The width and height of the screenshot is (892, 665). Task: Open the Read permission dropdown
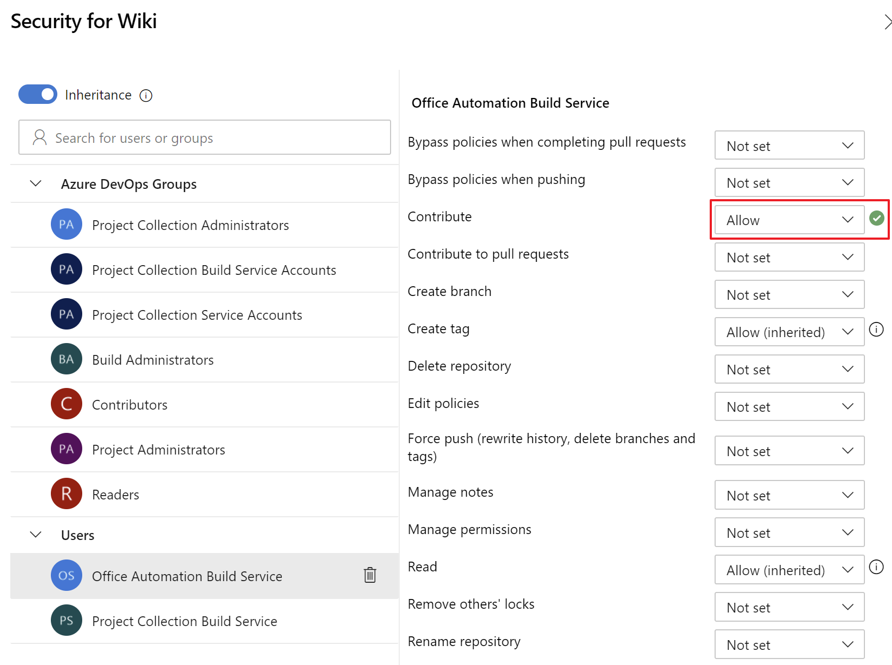(789, 570)
